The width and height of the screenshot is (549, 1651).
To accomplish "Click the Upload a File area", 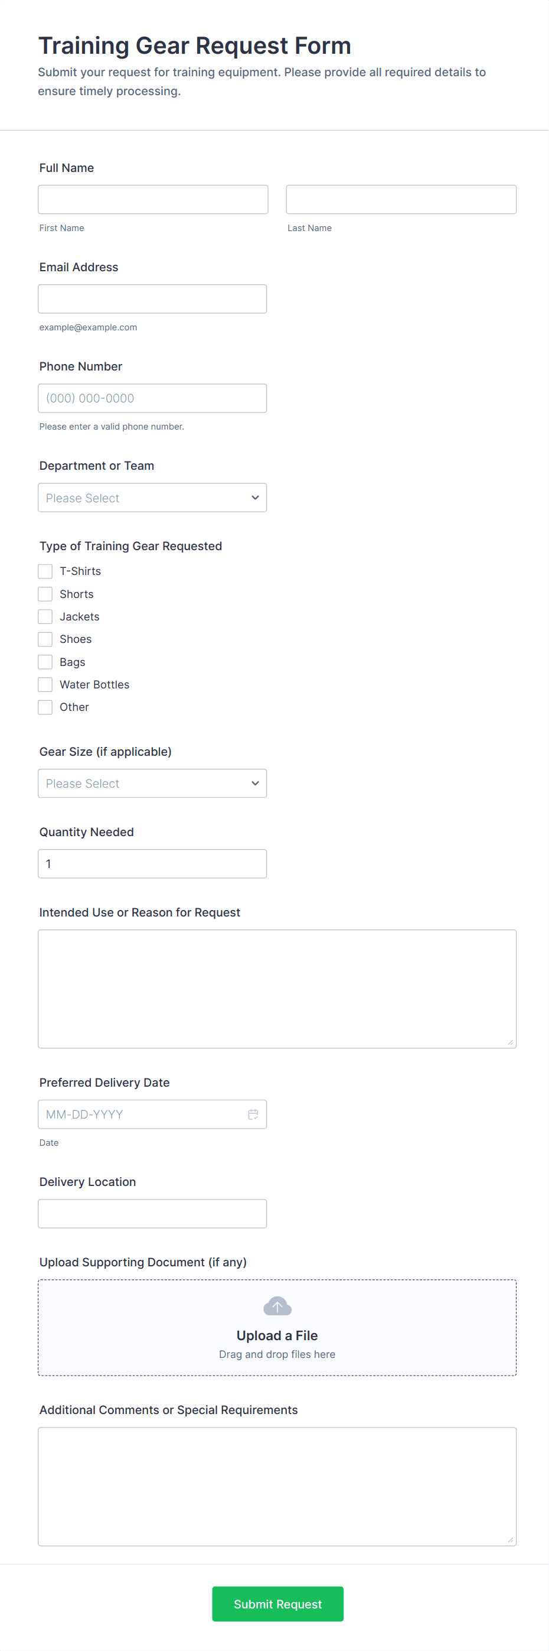I will 277,1328.
